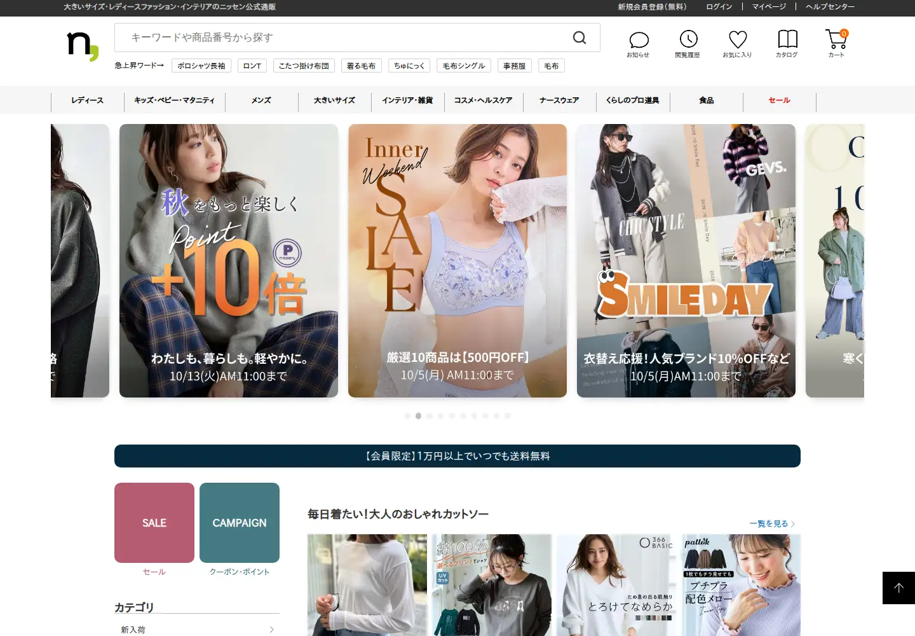The width and height of the screenshot is (915, 636).
Task: Open the red セール menu item
Action: 780,100
